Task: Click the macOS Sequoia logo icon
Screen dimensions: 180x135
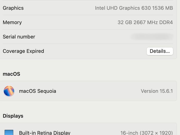Action: pyautogui.click(x=9, y=91)
